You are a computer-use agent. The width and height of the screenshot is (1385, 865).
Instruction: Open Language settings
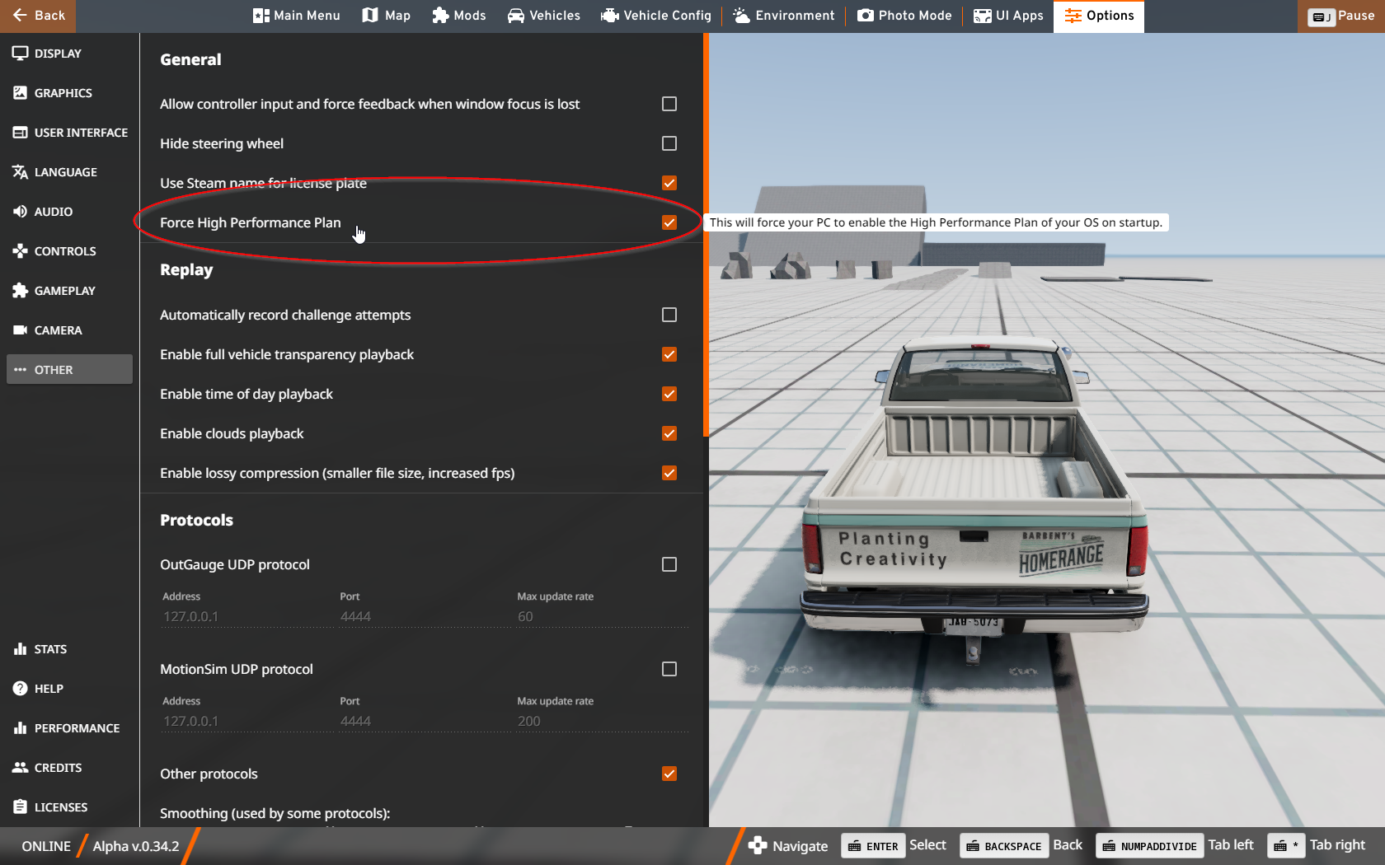click(x=69, y=172)
